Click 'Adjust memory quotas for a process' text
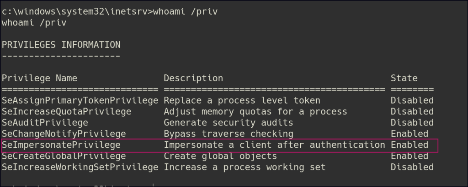The width and height of the screenshot is (468, 187). 255,111
